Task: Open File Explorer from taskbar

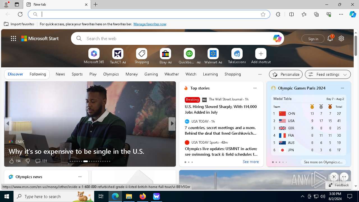Action: pos(129,196)
